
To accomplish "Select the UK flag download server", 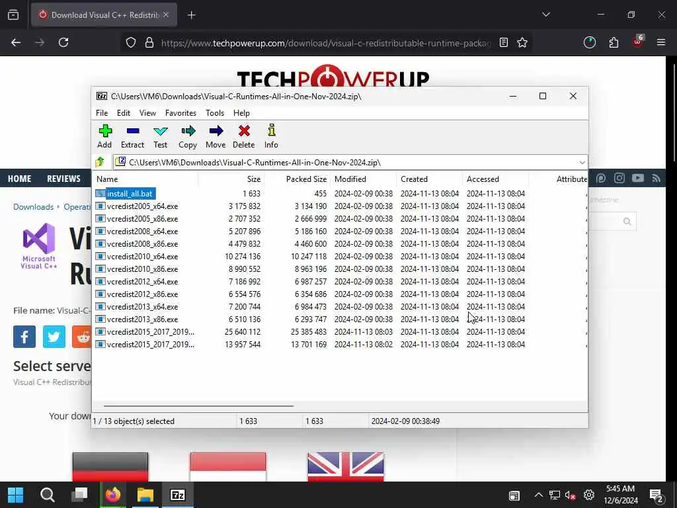I will click(345, 466).
